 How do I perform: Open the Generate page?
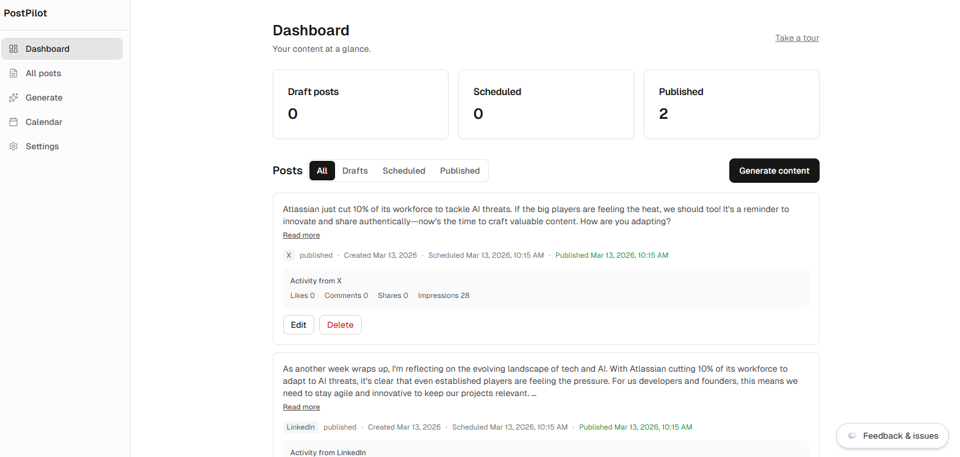tap(62, 97)
